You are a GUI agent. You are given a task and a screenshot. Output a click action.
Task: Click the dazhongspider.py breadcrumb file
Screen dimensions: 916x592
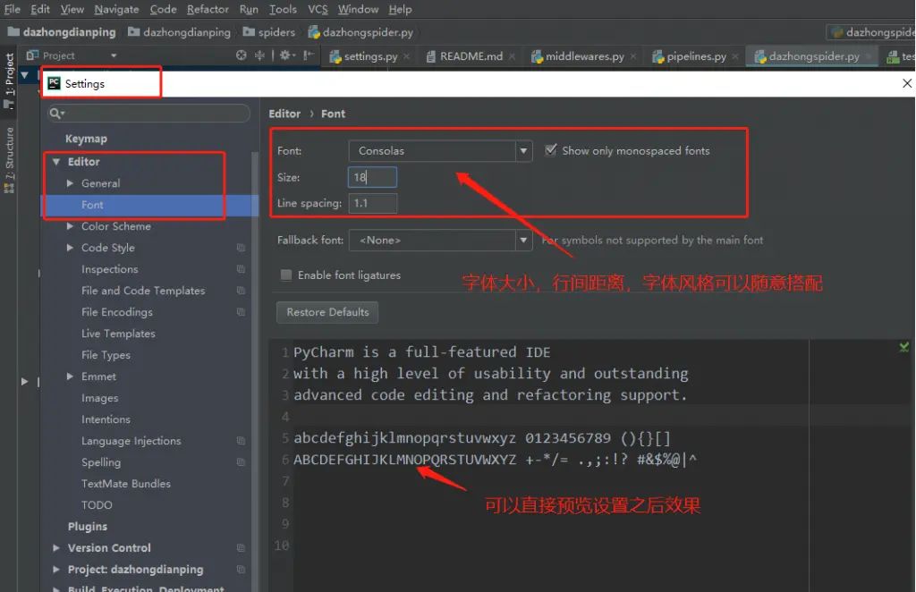point(360,32)
